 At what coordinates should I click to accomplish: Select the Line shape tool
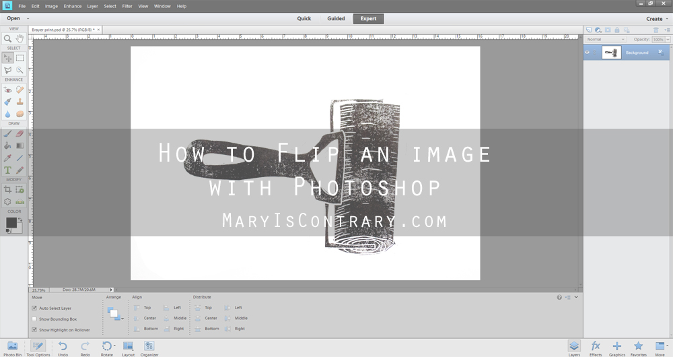(20, 158)
